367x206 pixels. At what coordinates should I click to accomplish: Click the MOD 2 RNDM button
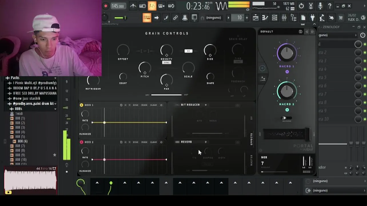(144, 142)
